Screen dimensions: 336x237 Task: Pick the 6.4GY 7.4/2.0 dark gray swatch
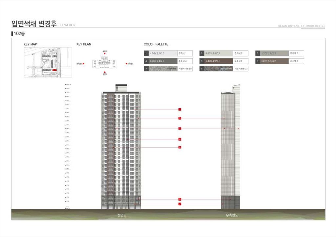coord(163,61)
